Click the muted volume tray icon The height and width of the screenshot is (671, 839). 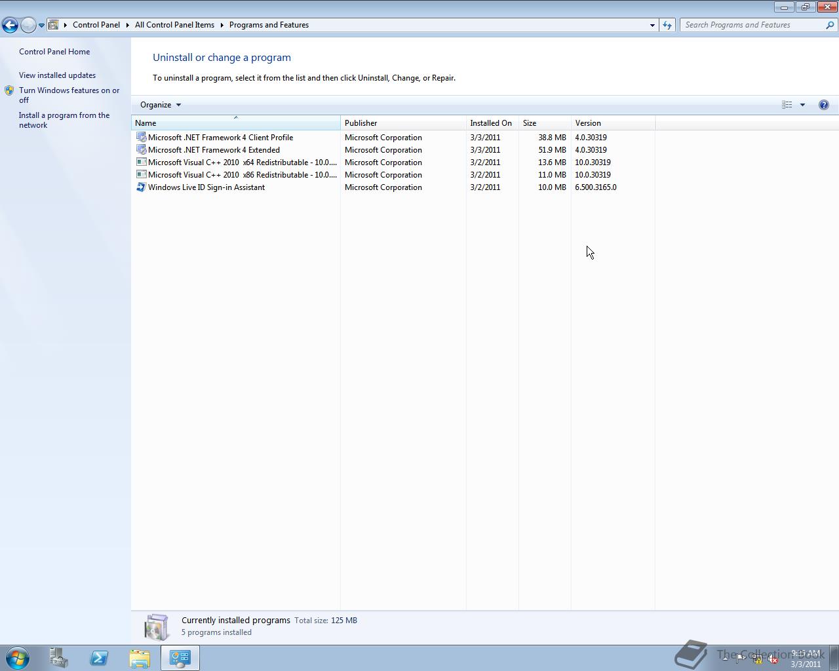[773, 659]
